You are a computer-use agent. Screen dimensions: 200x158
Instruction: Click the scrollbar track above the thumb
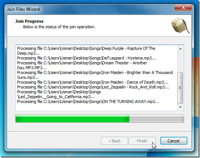pos(180,62)
